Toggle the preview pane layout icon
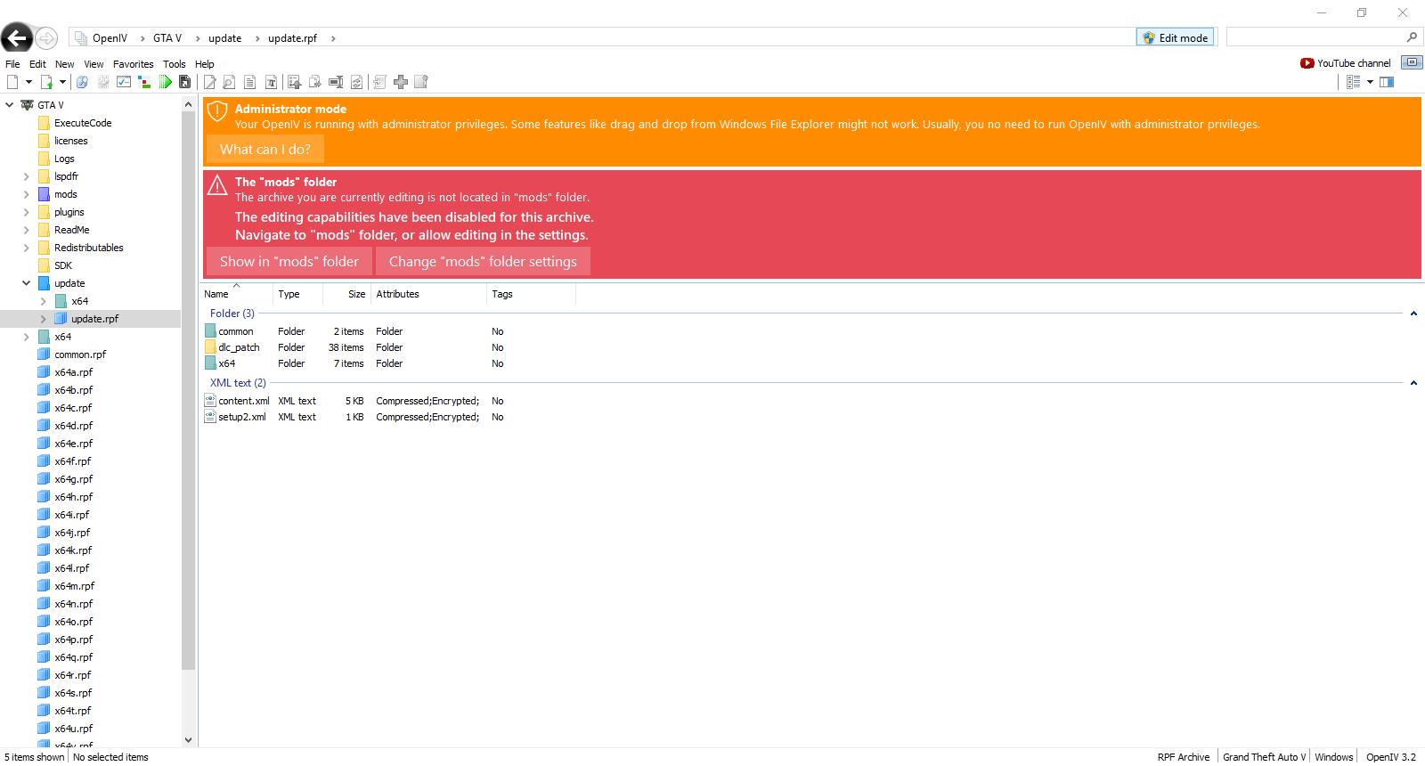Image resolution: width=1425 pixels, height=766 pixels. 1387,82
